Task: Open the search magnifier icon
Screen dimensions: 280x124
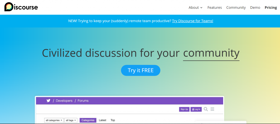Action: click(x=206, y=109)
